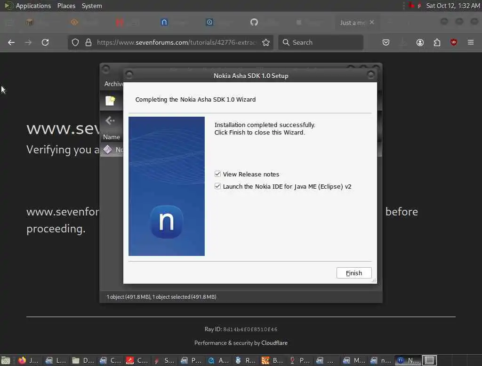Open Archive menu in archive manager window
Screen dimensions: 482x366
pyautogui.click(x=113, y=84)
